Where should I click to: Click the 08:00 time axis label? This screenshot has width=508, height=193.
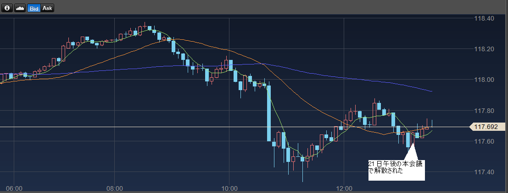point(115,188)
